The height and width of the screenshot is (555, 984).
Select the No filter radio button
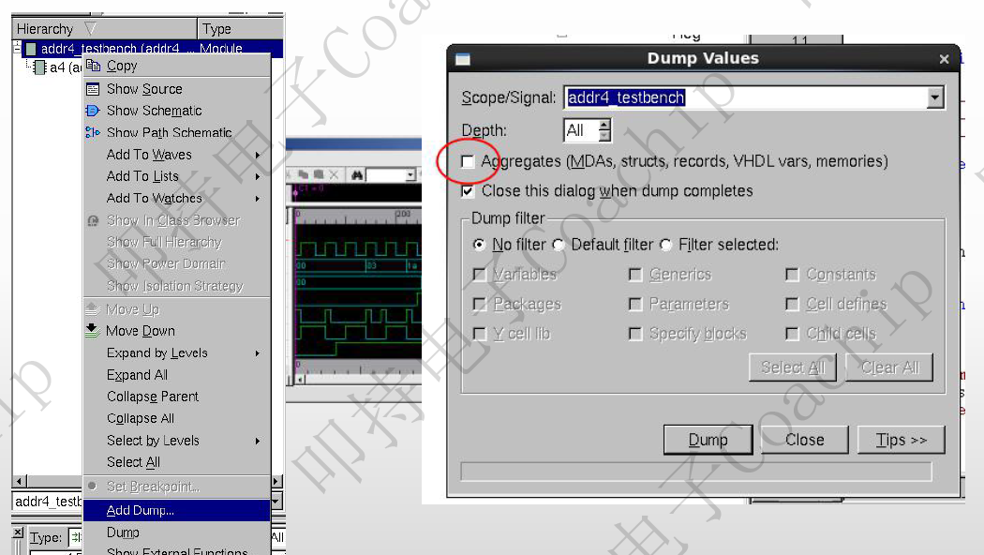tap(479, 245)
